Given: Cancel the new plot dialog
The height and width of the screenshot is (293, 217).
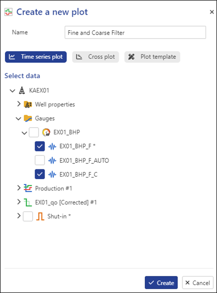Looking at the screenshot, I should (x=198, y=283).
